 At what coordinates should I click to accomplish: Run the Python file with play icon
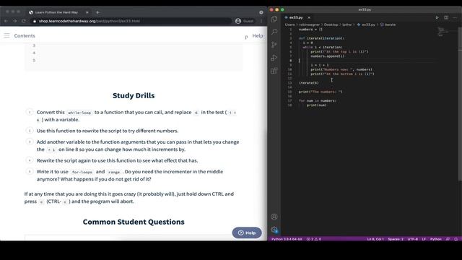437,17
